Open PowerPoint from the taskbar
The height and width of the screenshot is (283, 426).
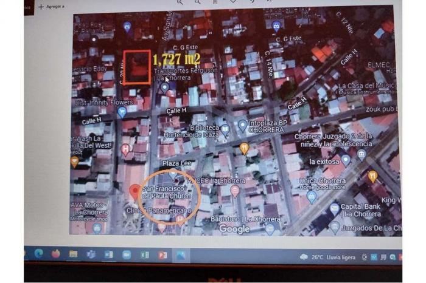162,255
